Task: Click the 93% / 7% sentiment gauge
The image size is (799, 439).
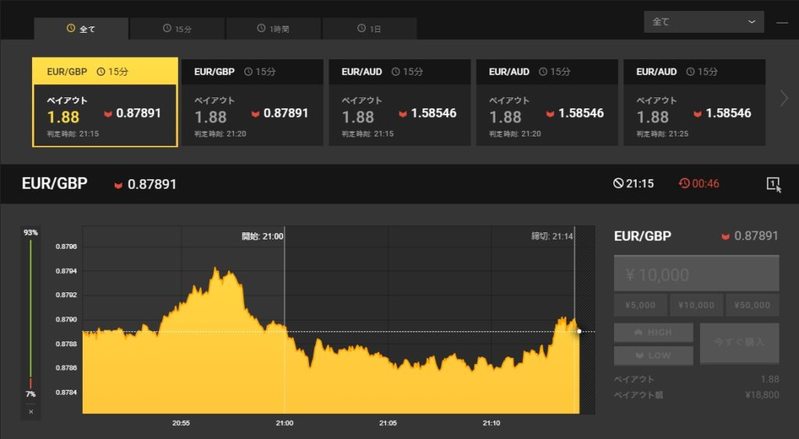Action: click(x=31, y=312)
